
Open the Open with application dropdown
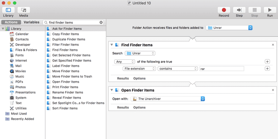[x=168, y=99]
